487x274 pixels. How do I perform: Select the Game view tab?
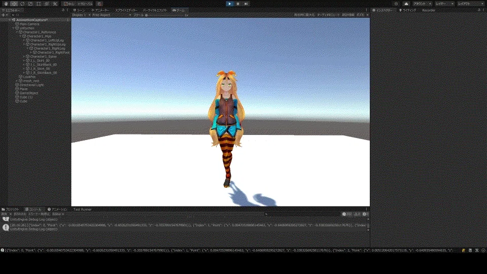[x=179, y=10]
